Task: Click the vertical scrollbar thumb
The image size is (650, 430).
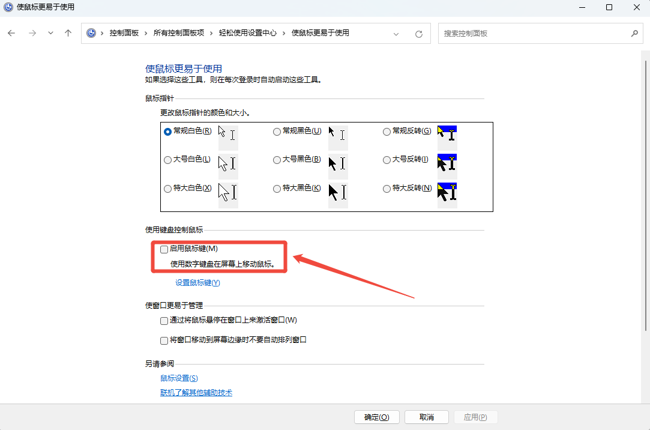Action: 646,196
